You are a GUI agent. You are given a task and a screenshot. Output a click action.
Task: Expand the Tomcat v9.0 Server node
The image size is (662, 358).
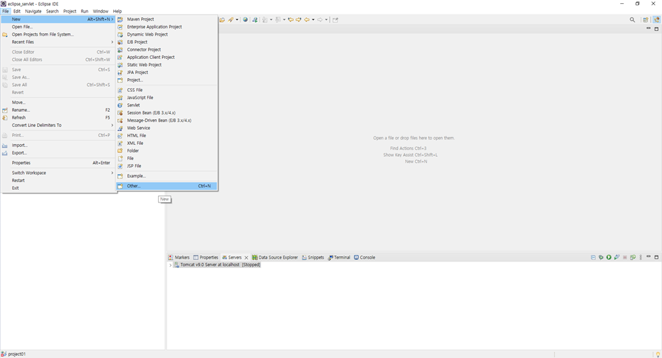pos(170,265)
